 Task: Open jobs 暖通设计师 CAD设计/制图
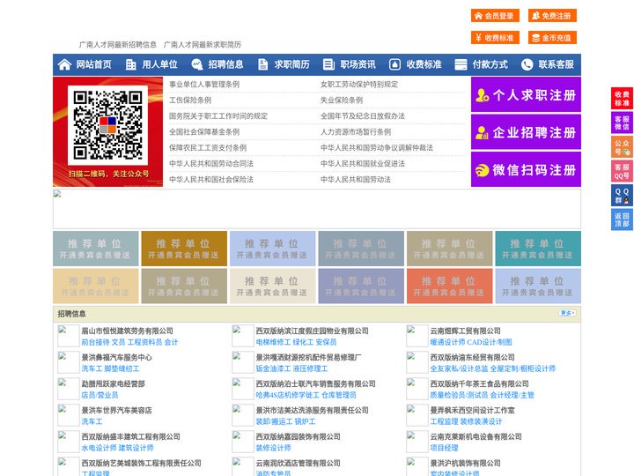point(471,342)
